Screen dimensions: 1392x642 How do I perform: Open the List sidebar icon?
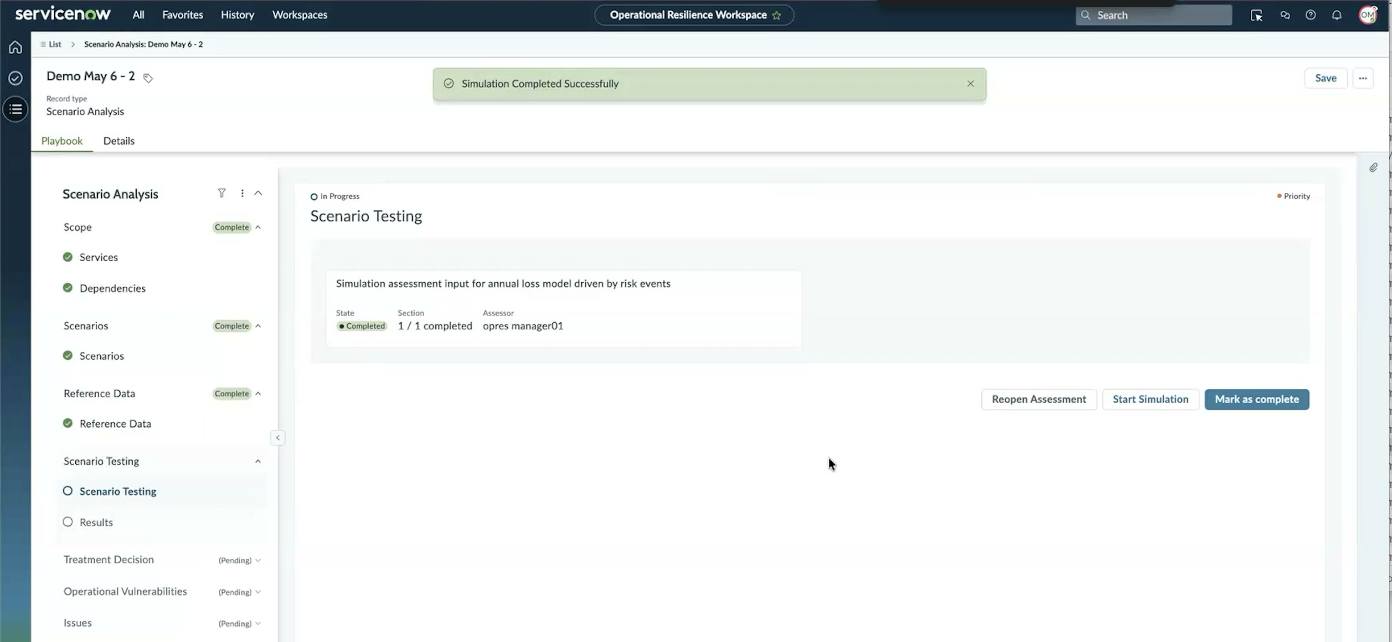15,109
